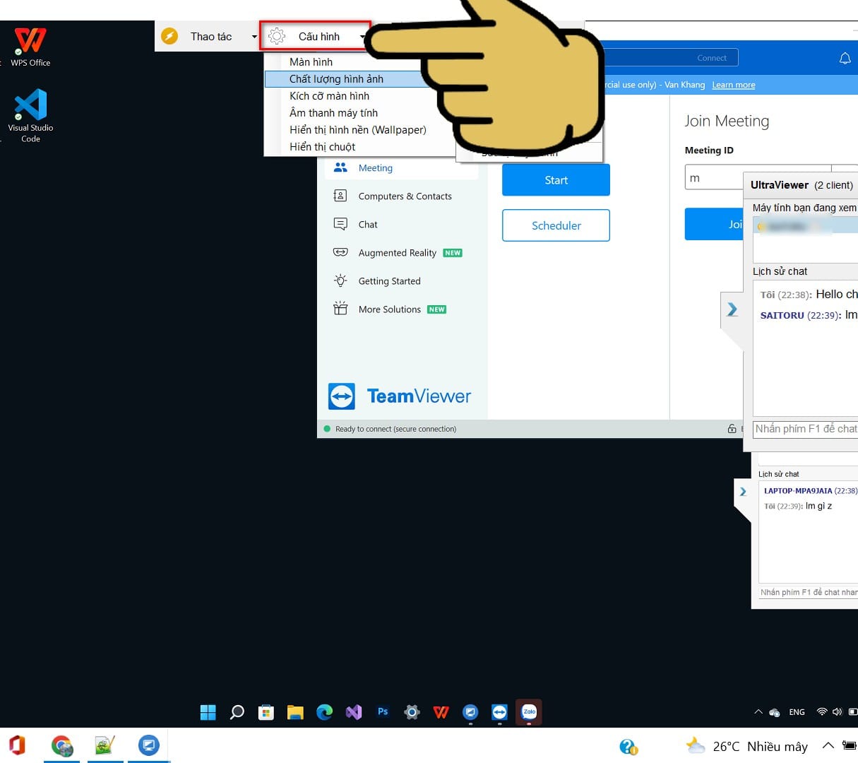Open Photoshop from remote taskbar
This screenshot has width=858, height=763.
pyautogui.click(x=383, y=712)
